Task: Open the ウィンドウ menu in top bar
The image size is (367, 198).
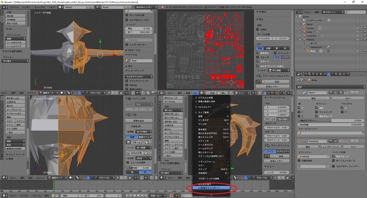Action: click(x=39, y=7)
